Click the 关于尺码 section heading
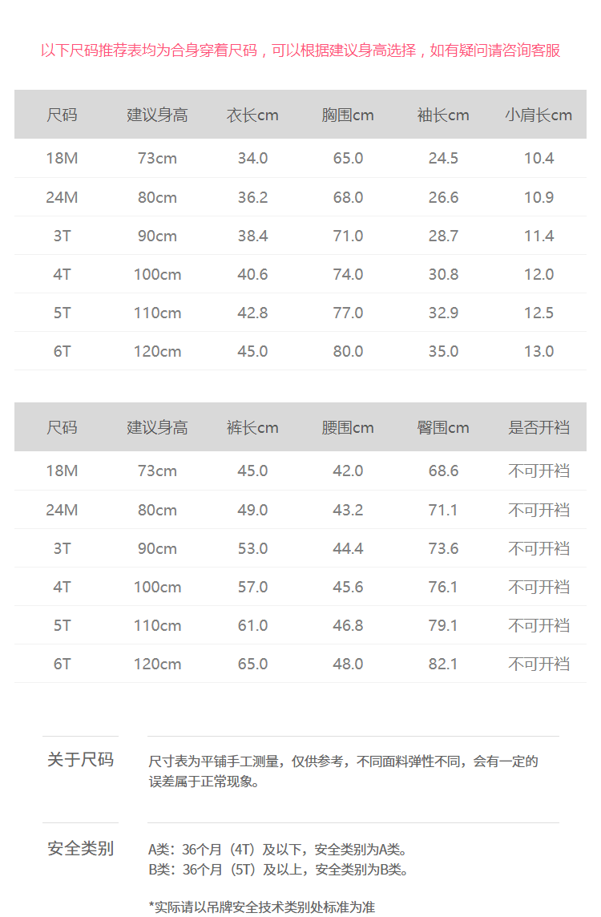This screenshot has height=917, width=601. (80, 760)
